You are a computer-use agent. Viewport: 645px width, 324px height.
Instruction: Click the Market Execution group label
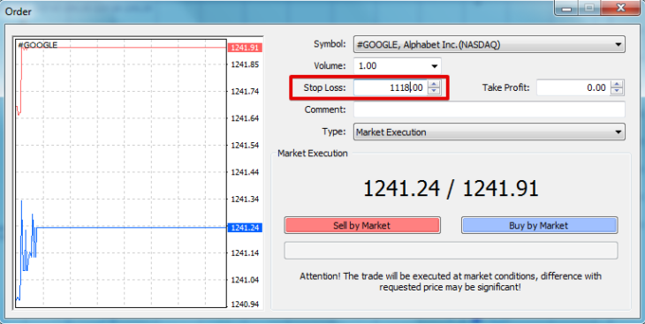pyautogui.click(x=313, y=154)
